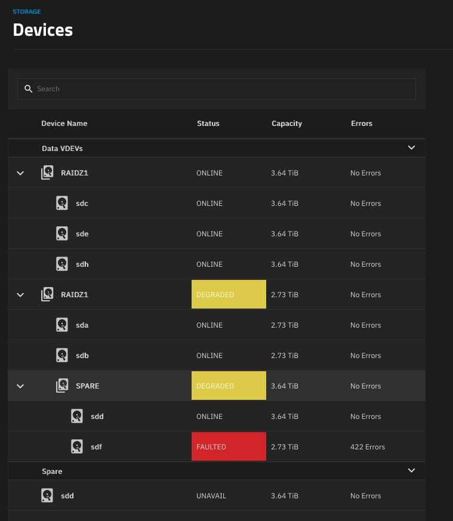
Task: Select the sdd name in the Spare section
Action: pyautogui.click(x=67, y=496)
